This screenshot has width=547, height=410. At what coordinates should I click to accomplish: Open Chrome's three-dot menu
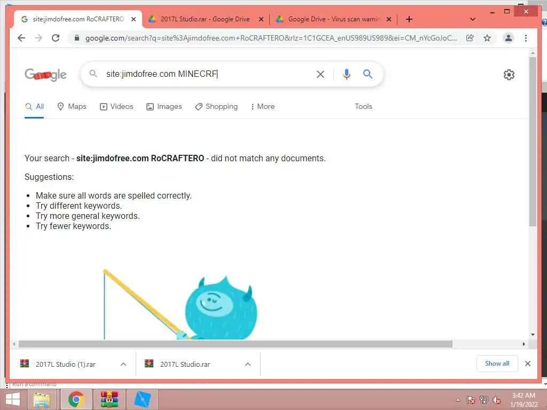point(526,38)
